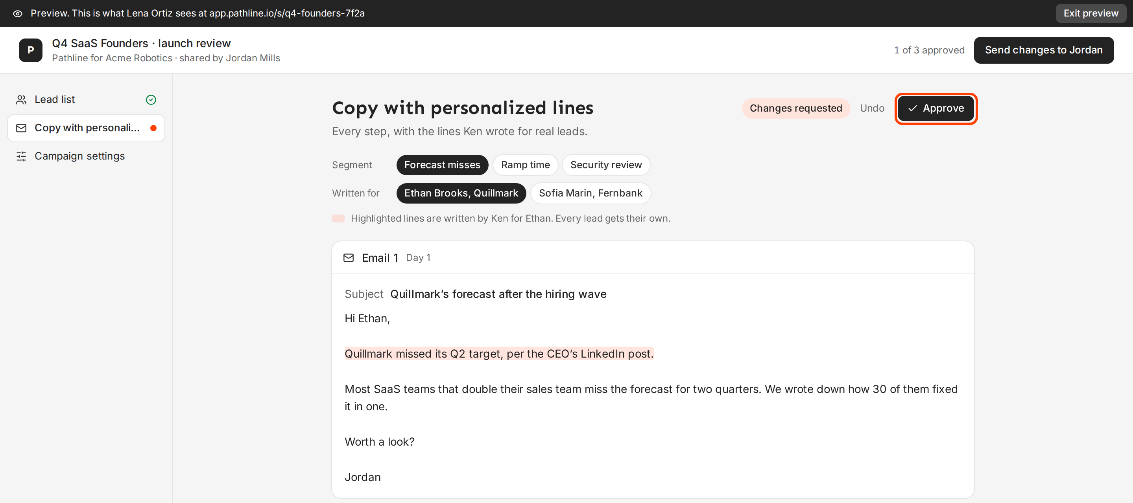This screenshot has width=1133, height=503.
Task: Click the '1 of 3 approved' counter
Action: point(929,50)
